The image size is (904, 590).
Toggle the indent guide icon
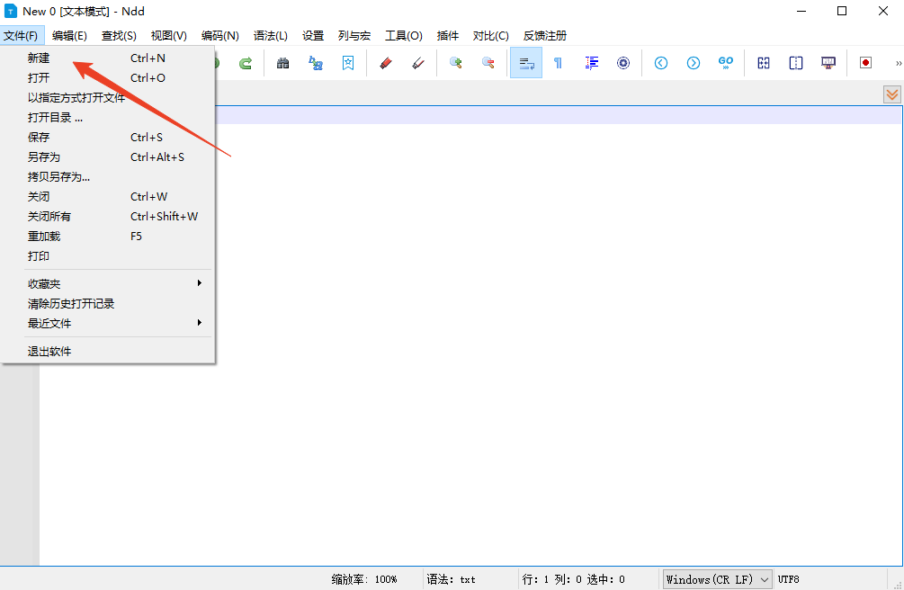(x=591, y=63)
